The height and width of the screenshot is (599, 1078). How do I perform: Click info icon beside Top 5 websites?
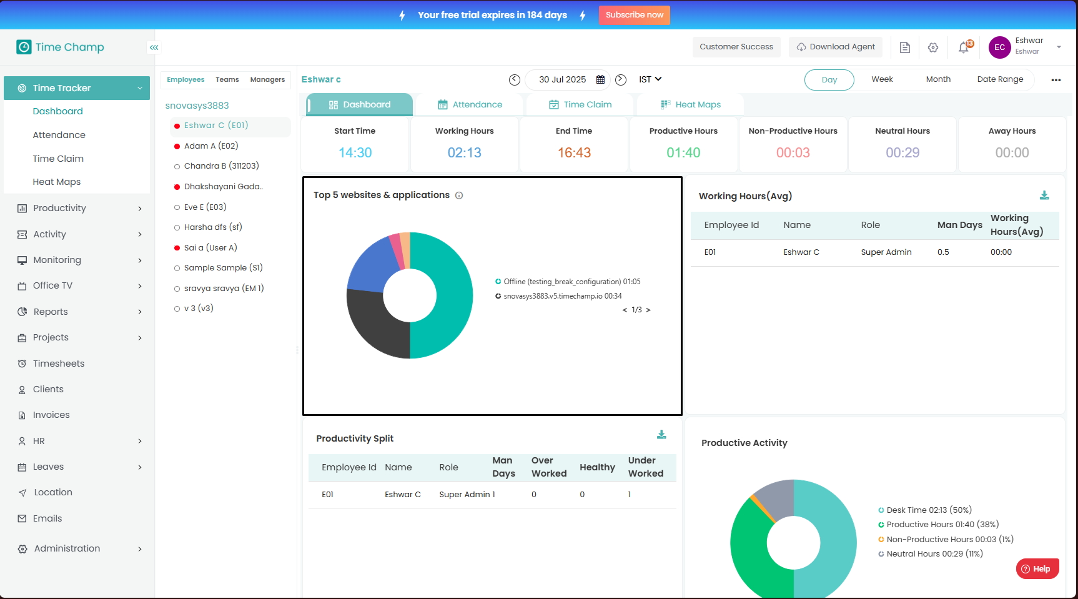459,196
